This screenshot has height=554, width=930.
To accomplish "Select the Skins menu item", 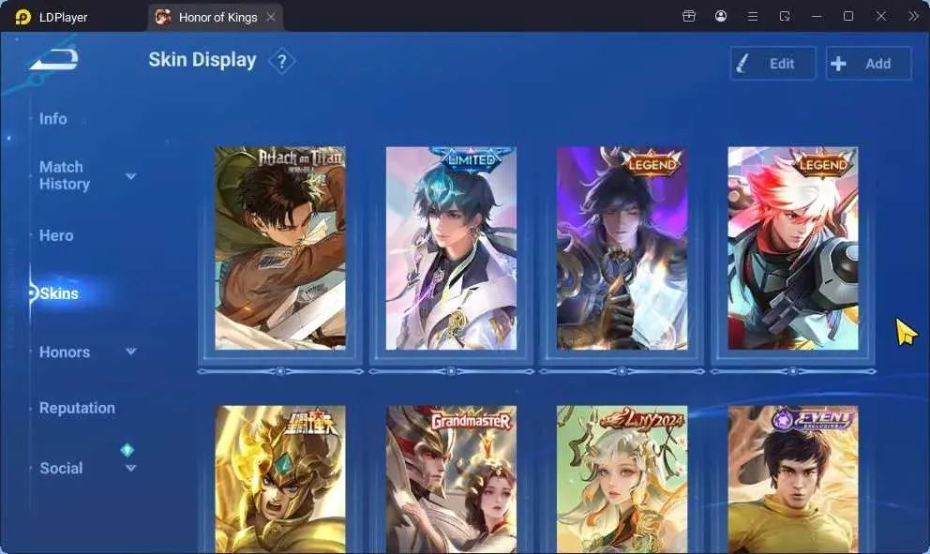I will (x=59, y=293).
